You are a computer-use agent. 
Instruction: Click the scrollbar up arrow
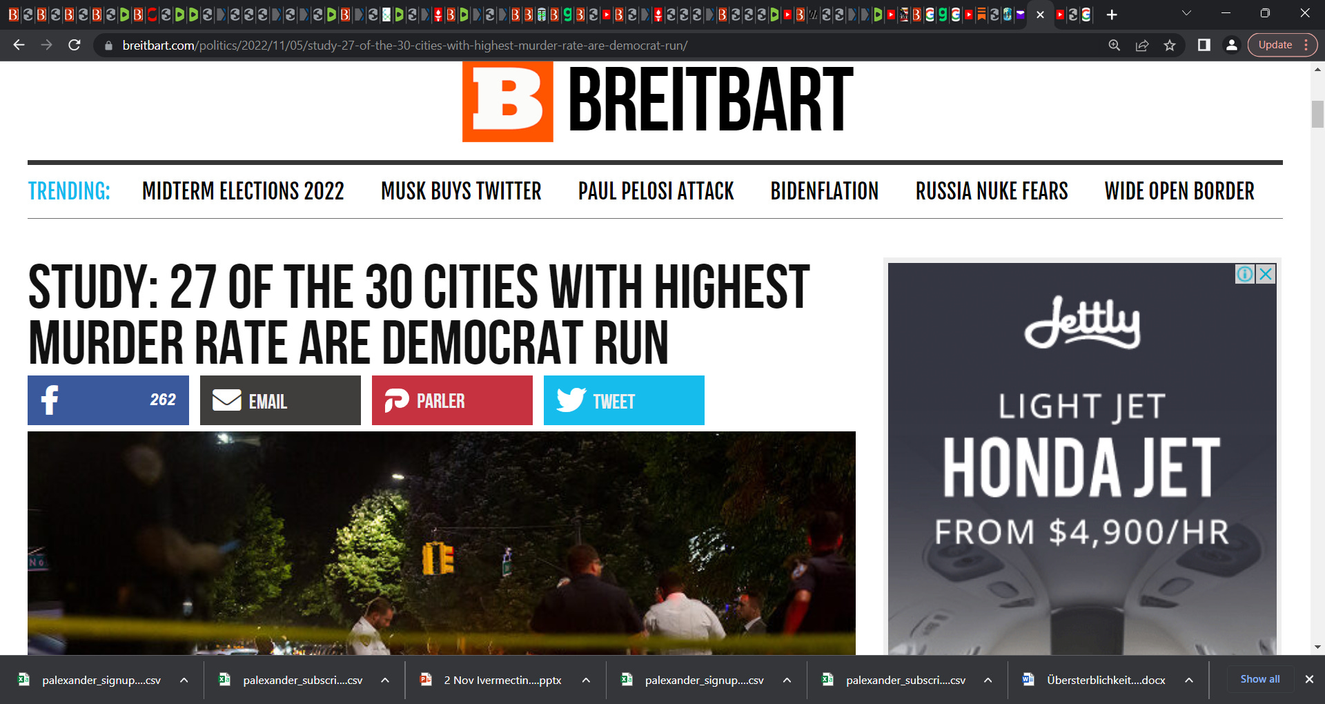1317,70
